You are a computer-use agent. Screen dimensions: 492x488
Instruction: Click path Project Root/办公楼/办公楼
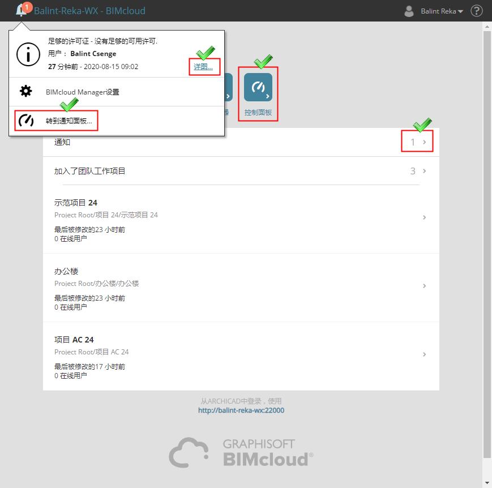[97, 284]
